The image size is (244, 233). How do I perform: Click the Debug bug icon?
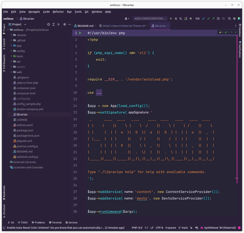pos(176,19)
